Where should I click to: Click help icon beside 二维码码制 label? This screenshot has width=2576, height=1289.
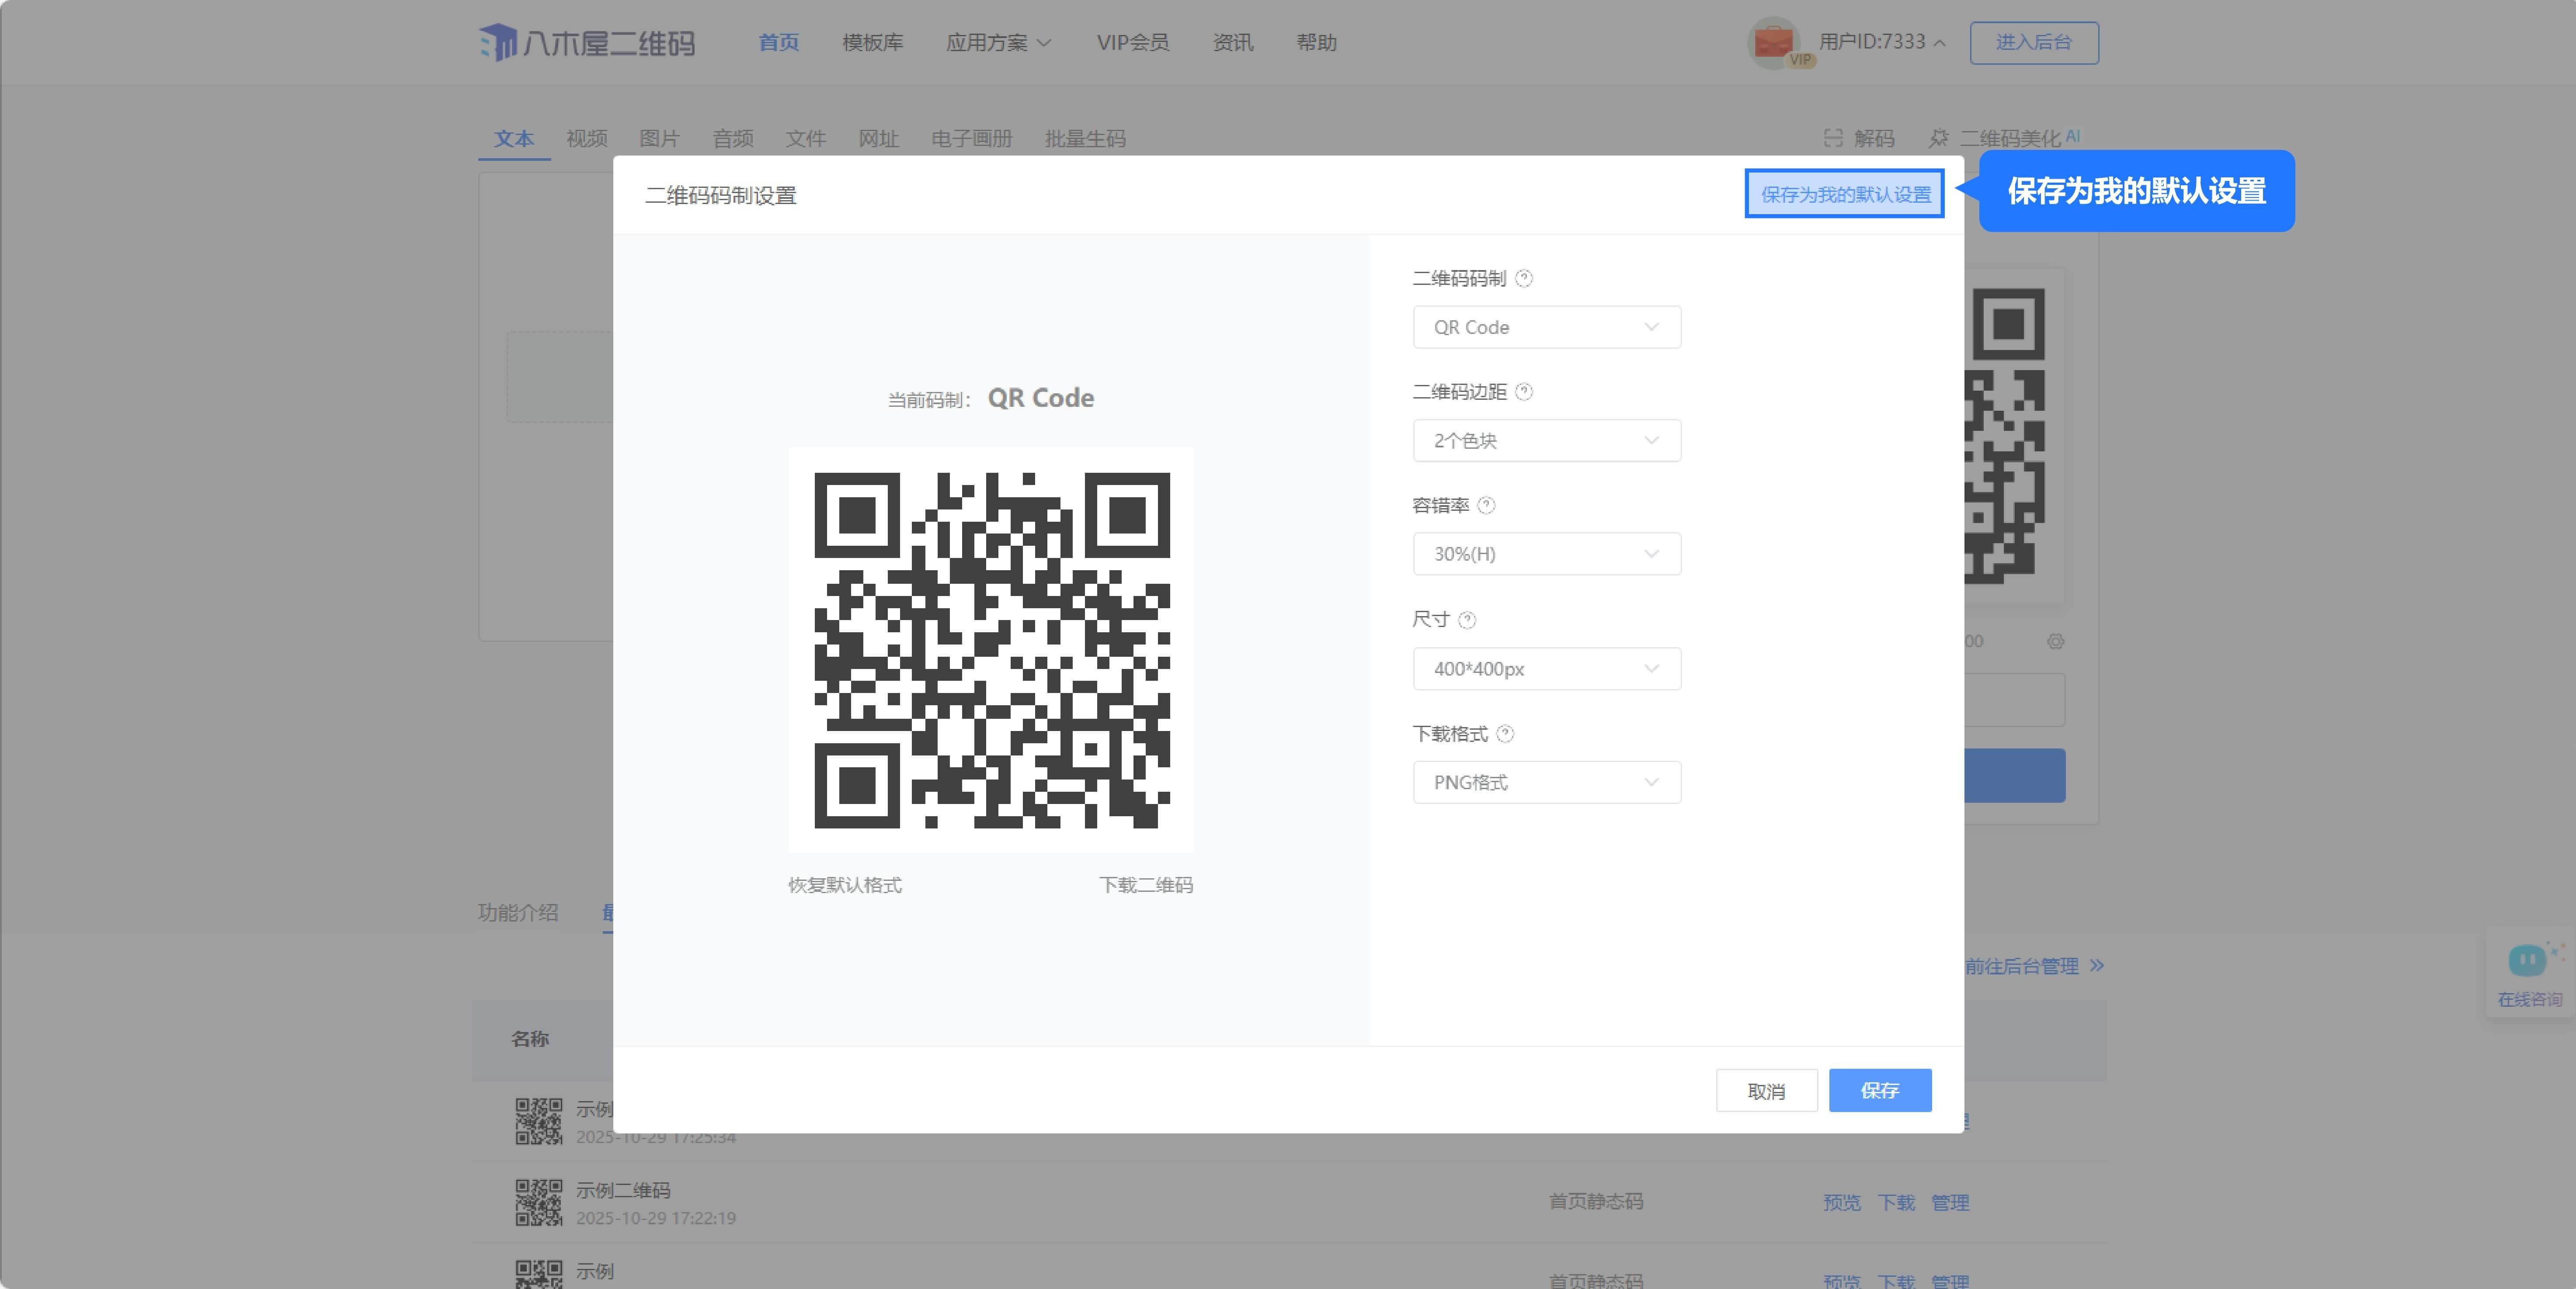[1523, 279]
